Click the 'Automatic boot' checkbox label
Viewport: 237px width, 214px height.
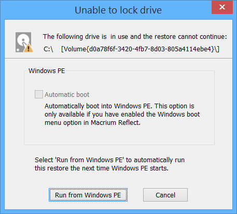(x=67, y=95)
